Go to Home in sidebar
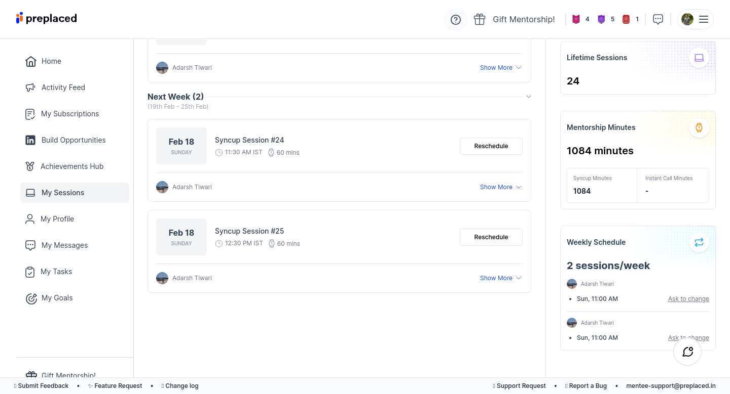 (51, 61)
